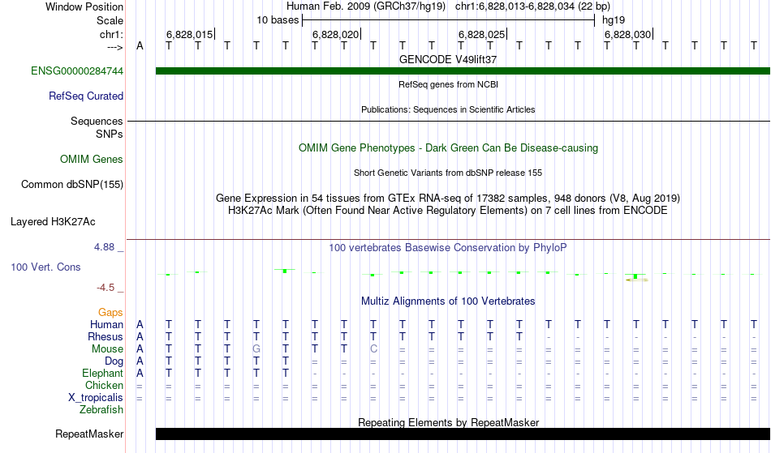Click the Human 'A' base in alignment
This screenshot has height=453, width=771.
[x=140, y=324]
